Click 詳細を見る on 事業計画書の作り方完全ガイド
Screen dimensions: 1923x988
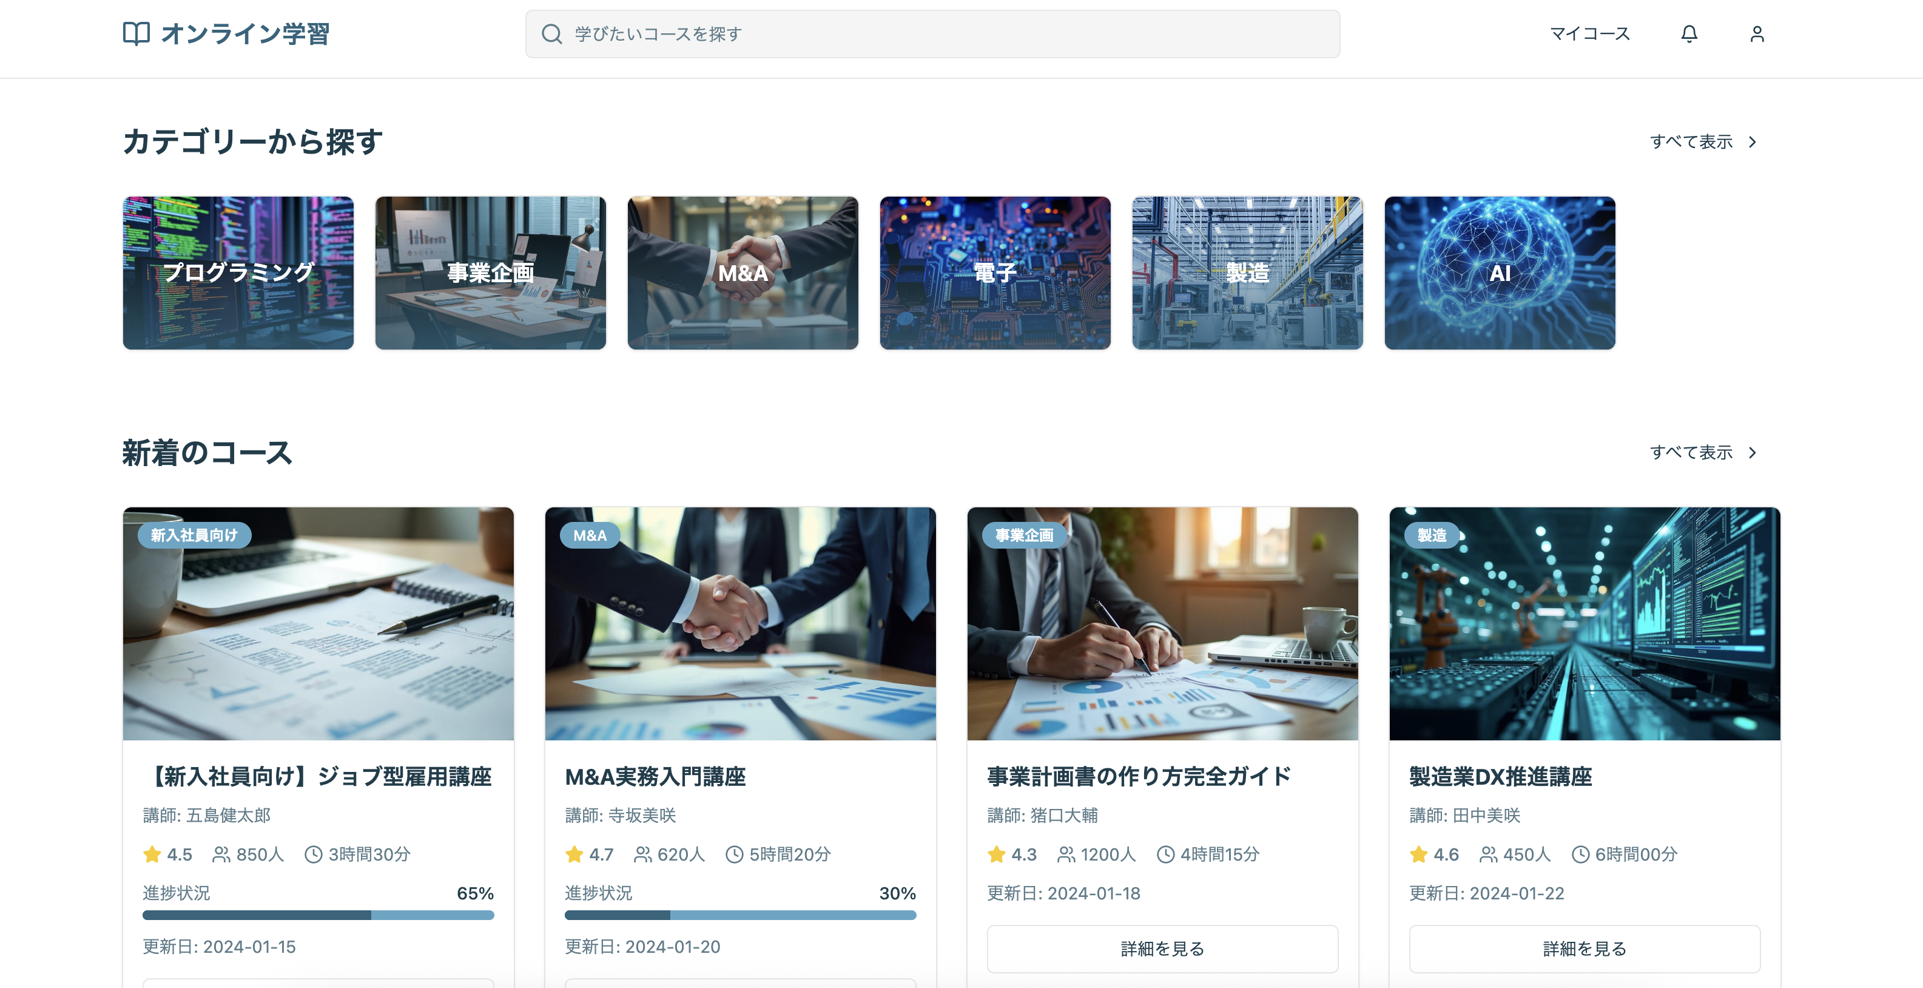(1162, 949)
